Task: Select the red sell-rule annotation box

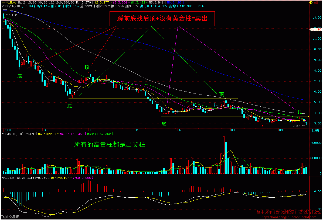Action: tap(162, 19)
